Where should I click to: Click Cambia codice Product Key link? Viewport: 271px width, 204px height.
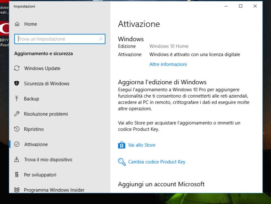(157, 162)
